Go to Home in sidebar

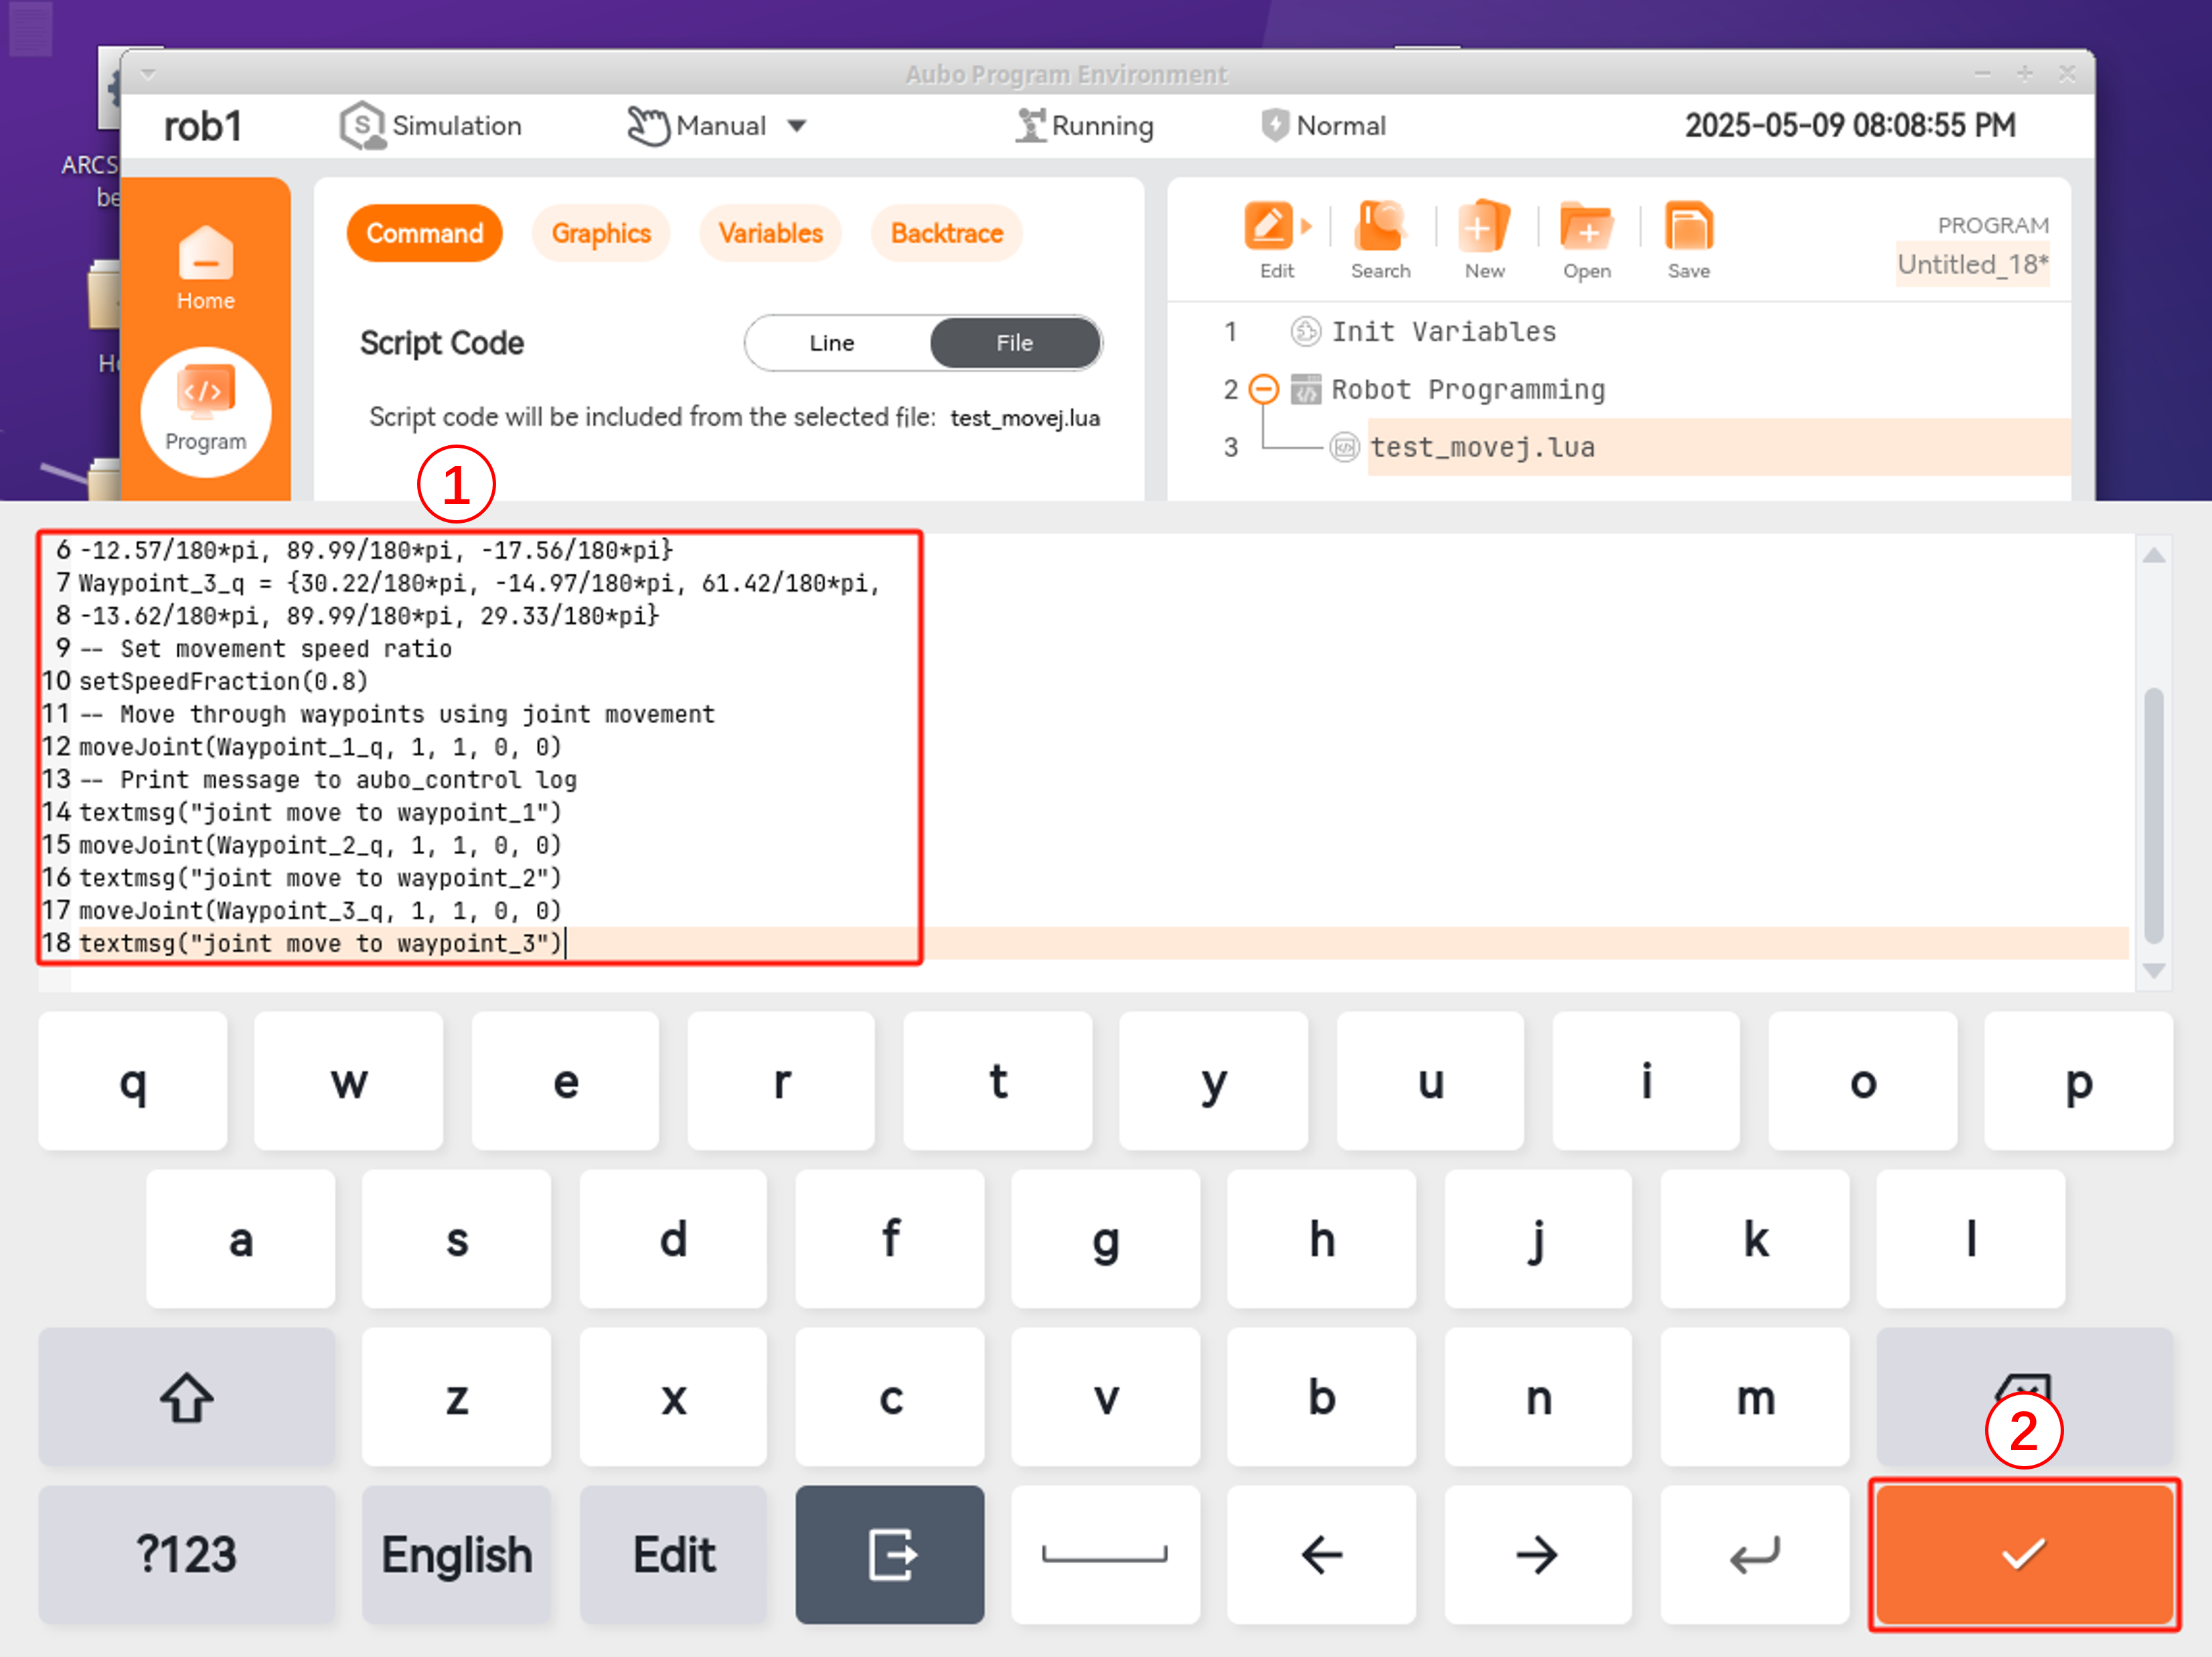pyautogui.click(x=205, y=267)
